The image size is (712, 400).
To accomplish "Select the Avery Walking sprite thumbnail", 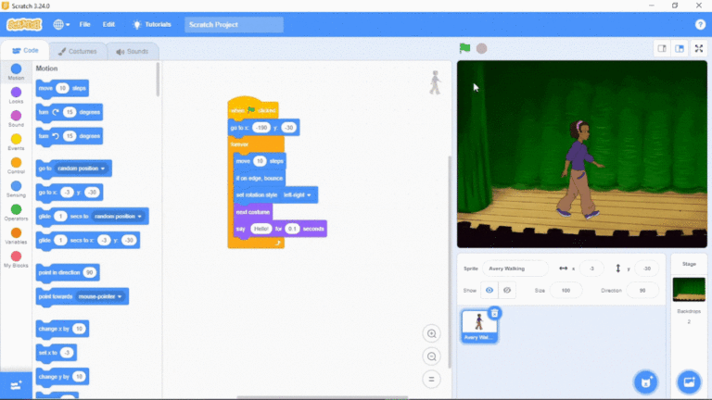I will 479,326.
